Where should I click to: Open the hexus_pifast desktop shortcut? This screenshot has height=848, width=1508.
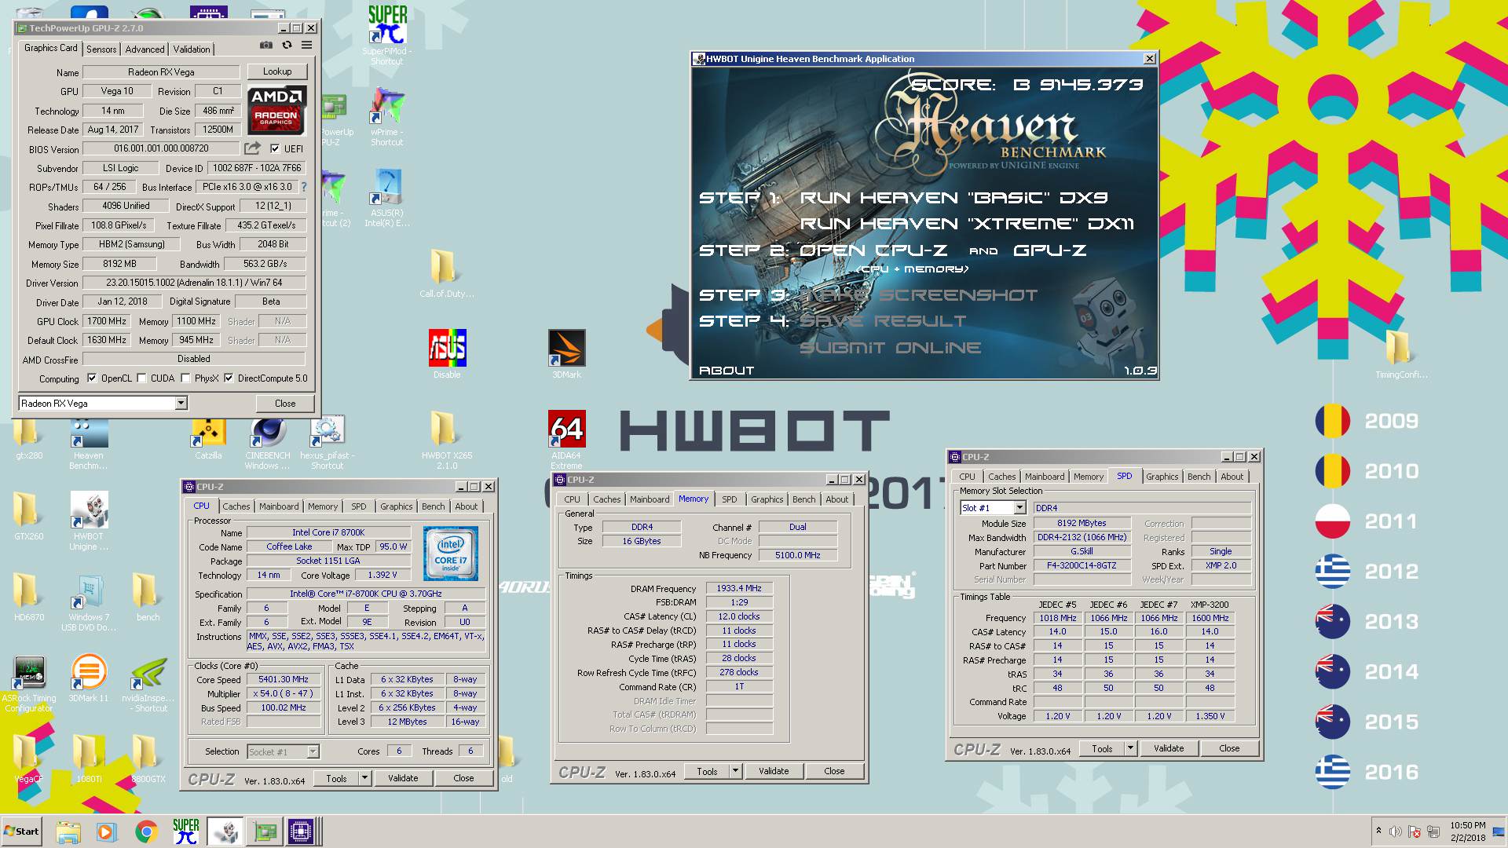tap(328, 444)
